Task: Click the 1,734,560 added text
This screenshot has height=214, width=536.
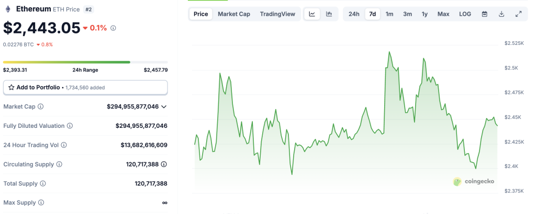Action: pyautogui.click(x=85, y=88)
